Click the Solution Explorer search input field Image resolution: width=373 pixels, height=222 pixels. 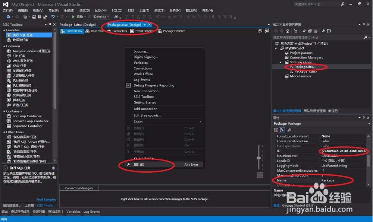tap(318, 37)
